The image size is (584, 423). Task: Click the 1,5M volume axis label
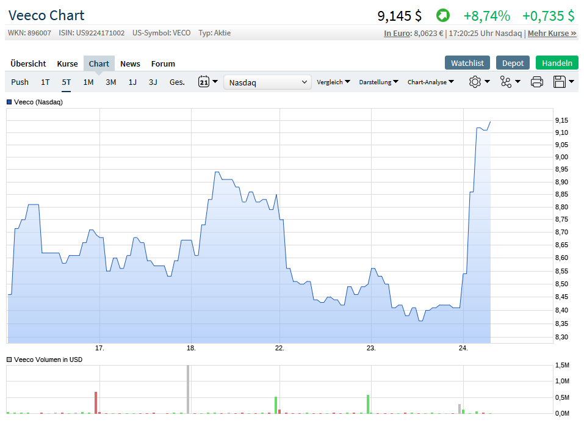tap(563, 365)
